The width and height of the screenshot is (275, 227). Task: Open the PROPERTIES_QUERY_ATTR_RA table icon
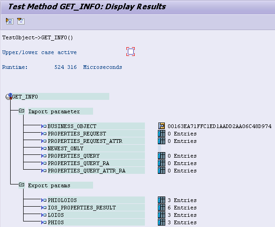tap(162, 171)
